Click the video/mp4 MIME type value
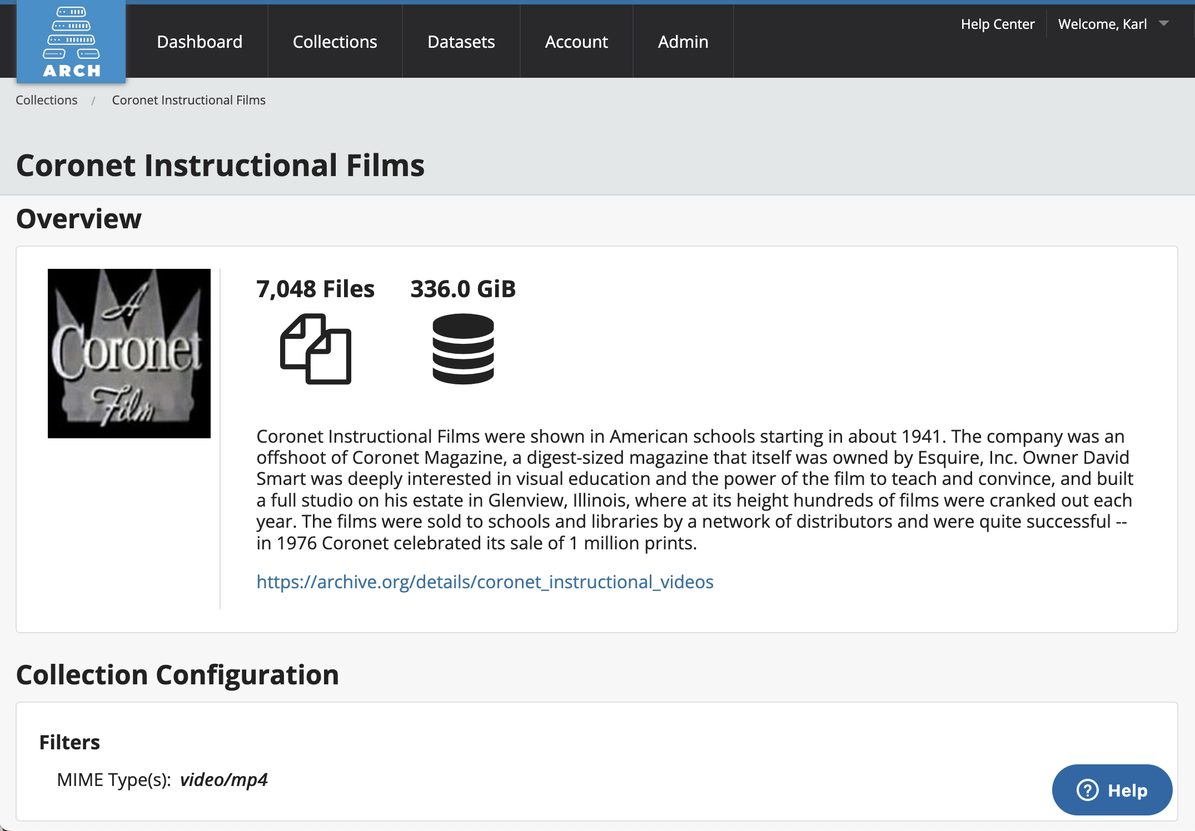The height and width of the screenshot is (831, 1195). click(x=224, y=780)
